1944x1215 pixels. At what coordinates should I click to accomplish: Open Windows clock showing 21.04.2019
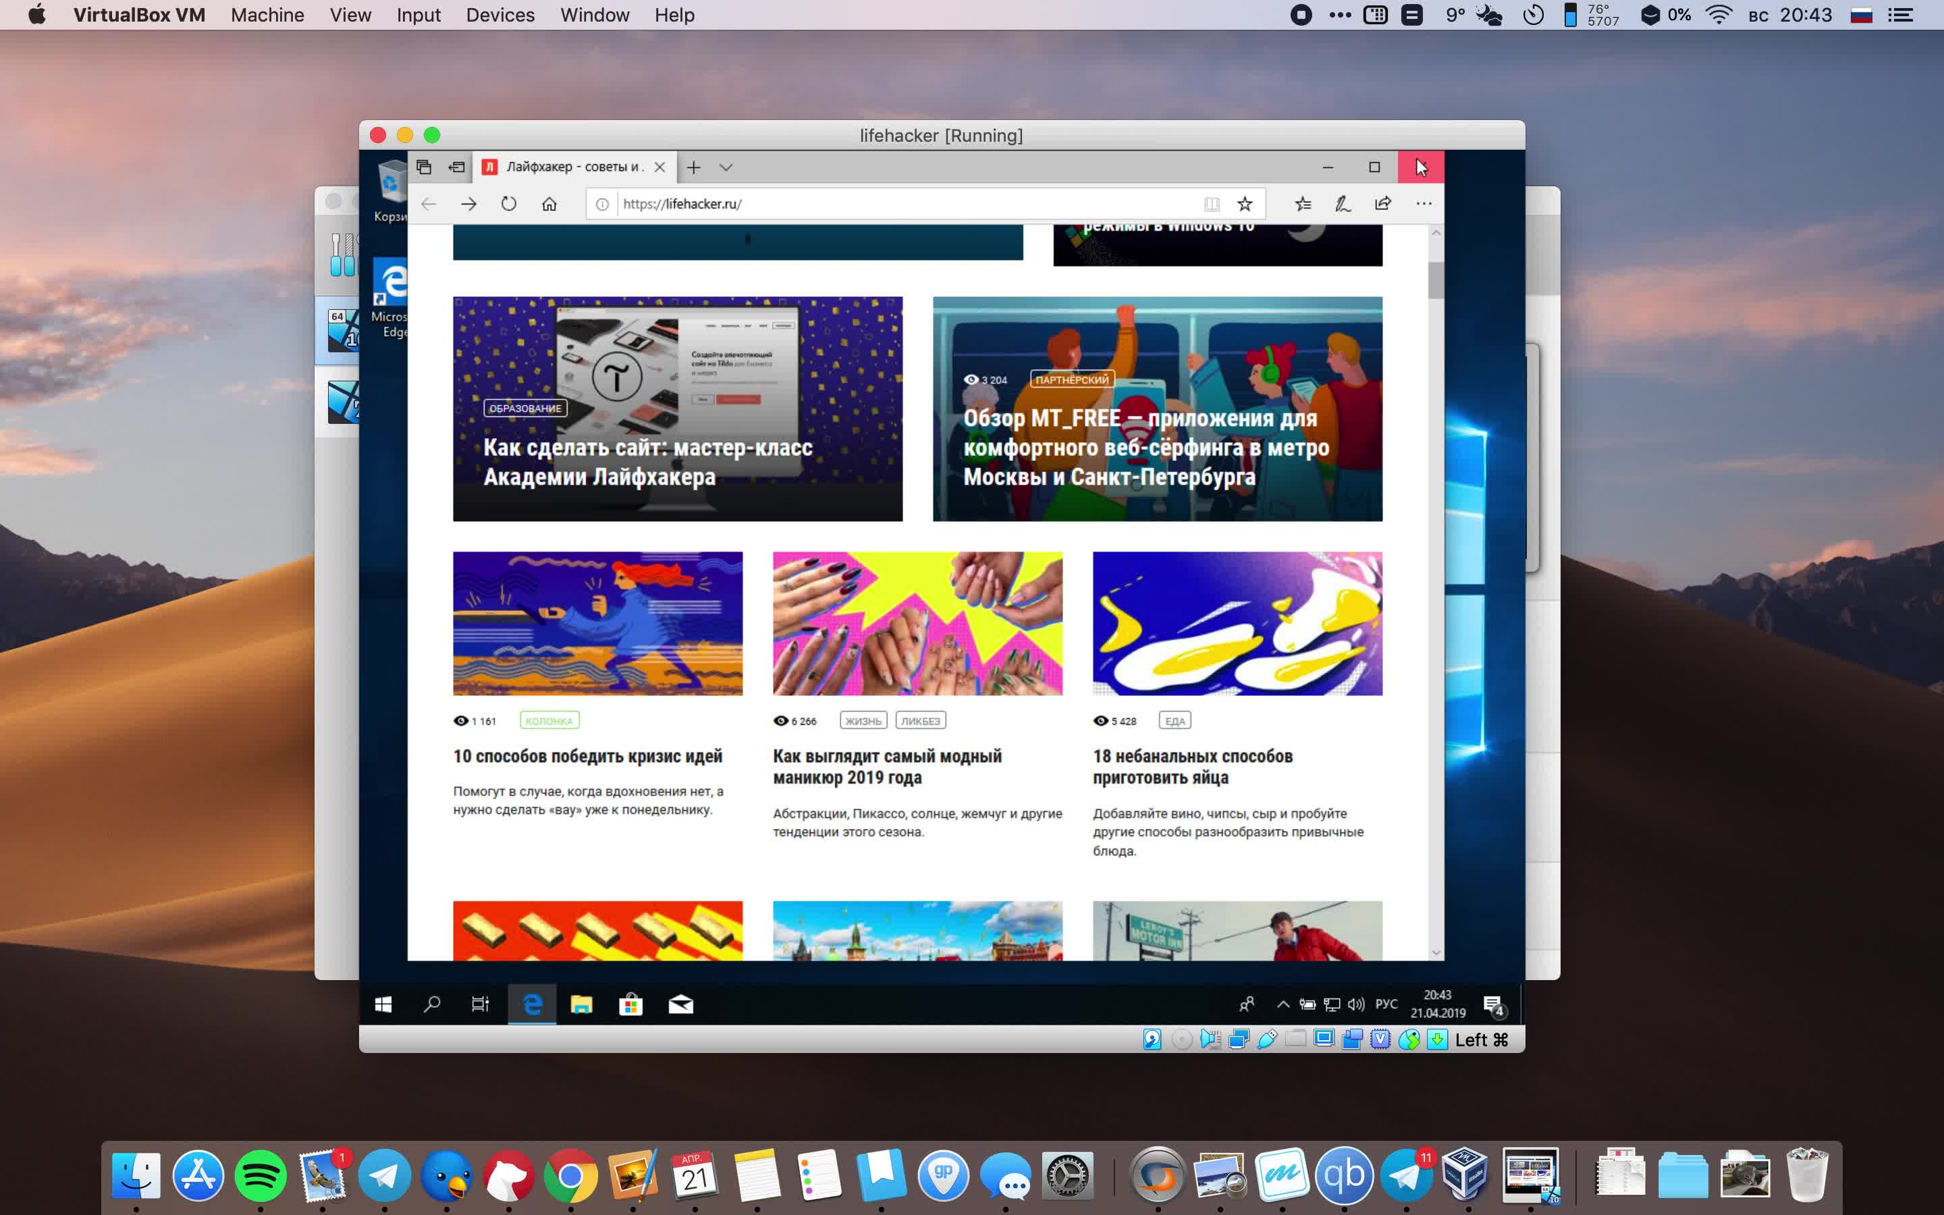pos(1438,1004)
